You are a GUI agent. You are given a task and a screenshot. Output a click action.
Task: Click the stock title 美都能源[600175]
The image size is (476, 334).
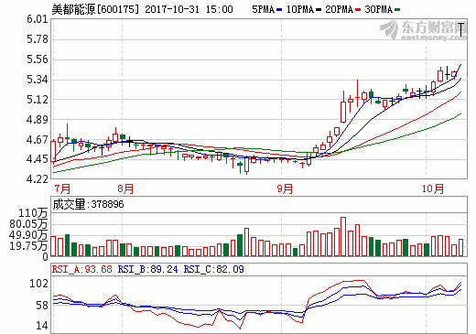(x=95, y=9)
